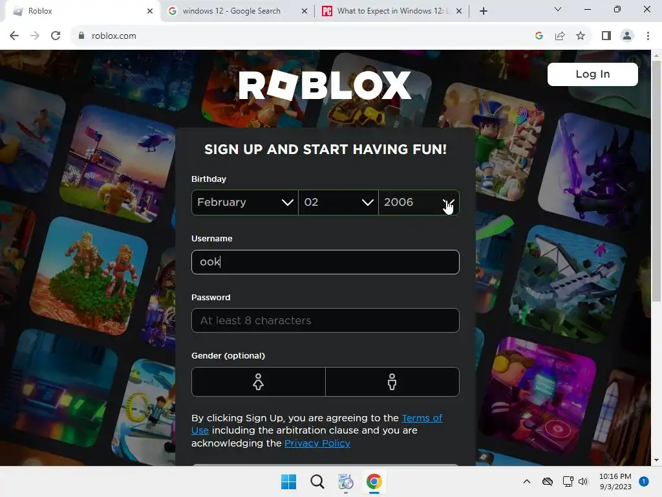Open Windows taskbar search
The width and height of the screenshot is (662, 497).
pos(317,481)
